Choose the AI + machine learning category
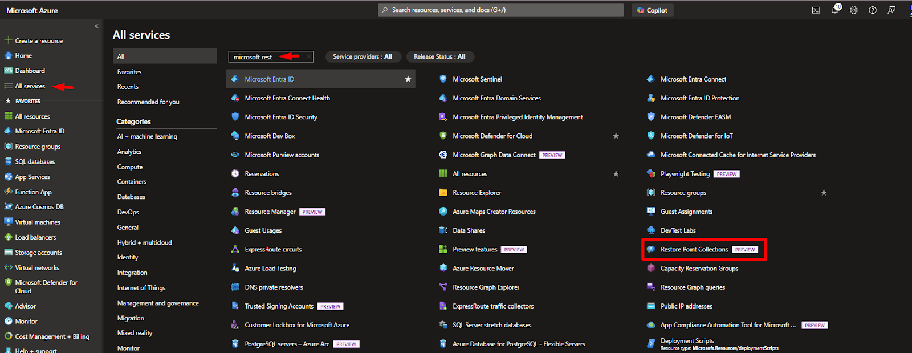912x353 pixels. [x=147, y=137]
